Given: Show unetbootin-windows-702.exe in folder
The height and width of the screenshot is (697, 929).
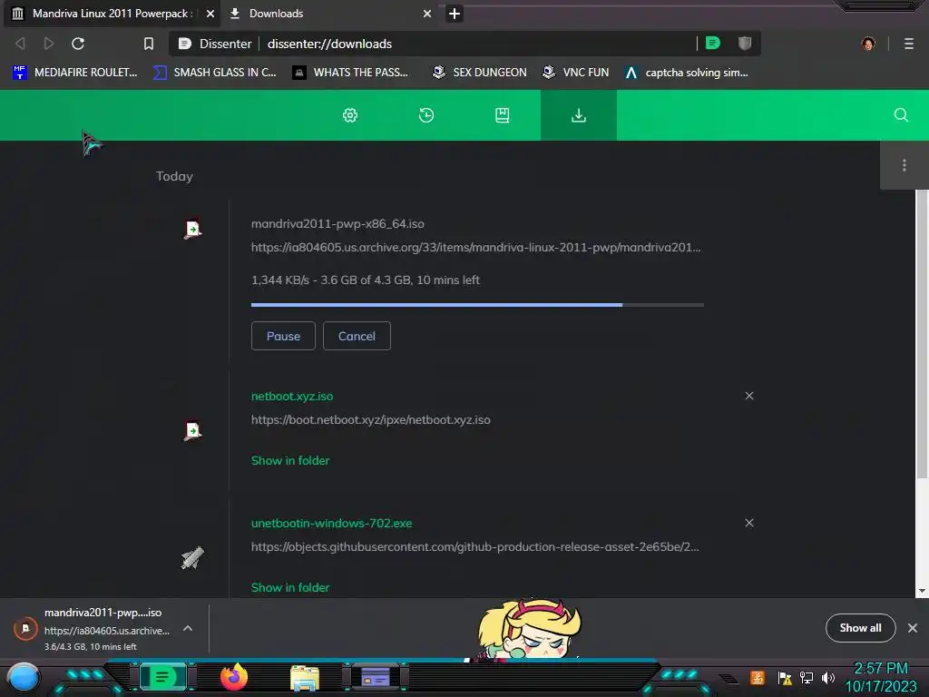Looking at the screenshot, I should point(290,587).
